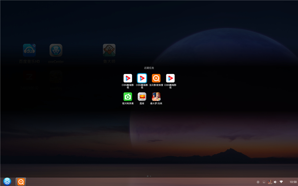This screenshot has height=186, width=298.
Task: Click the 图库 label text
Action: pos(142,104)
